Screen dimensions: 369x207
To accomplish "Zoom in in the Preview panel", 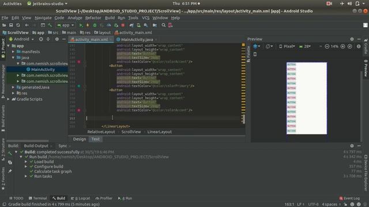I will pyautogui.click(x=342, y=47).
